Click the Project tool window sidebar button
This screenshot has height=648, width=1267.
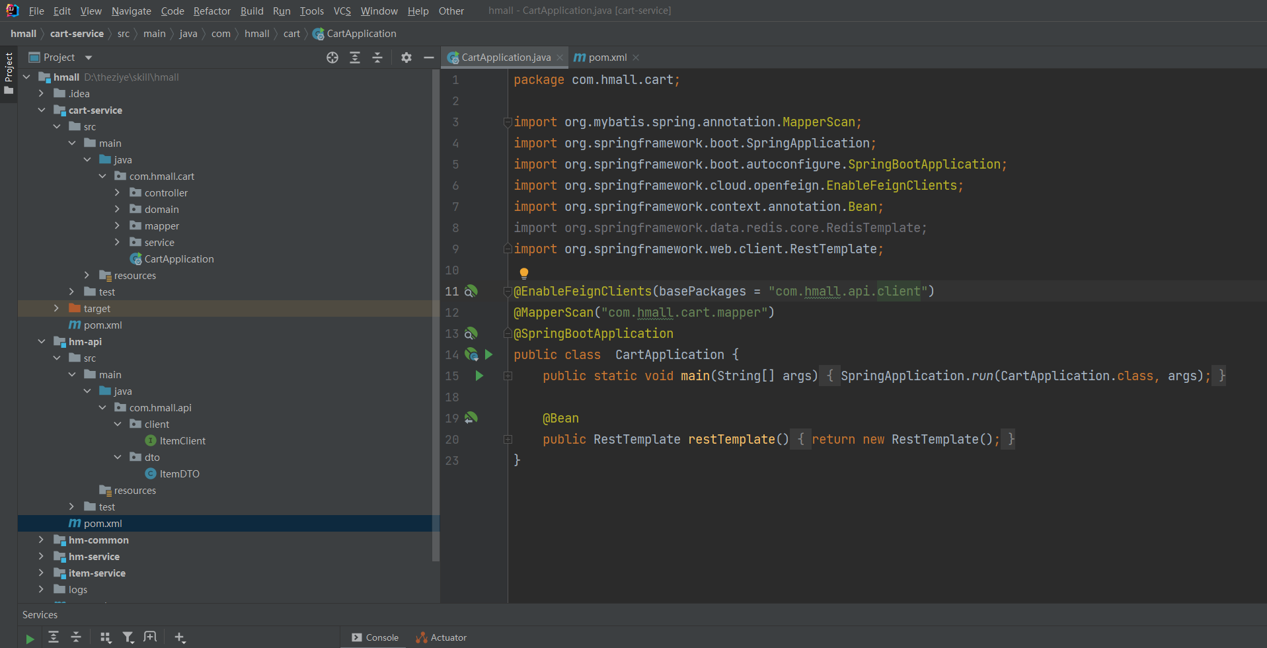(9, 73)
